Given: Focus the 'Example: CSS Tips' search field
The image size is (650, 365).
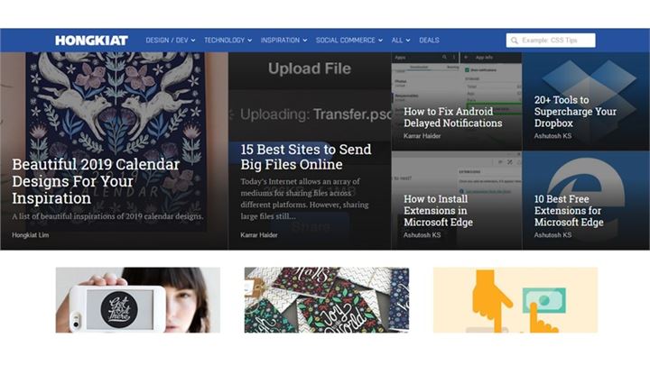Looking at the screenshot, I should point(554,41).
